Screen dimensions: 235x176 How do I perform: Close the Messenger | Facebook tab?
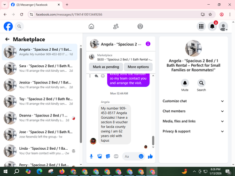click(59, 5)
